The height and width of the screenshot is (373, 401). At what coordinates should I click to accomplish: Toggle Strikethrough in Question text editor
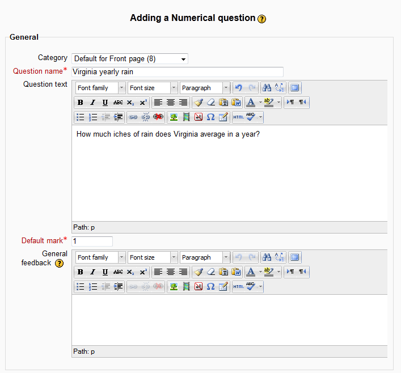tap(117, 103)
